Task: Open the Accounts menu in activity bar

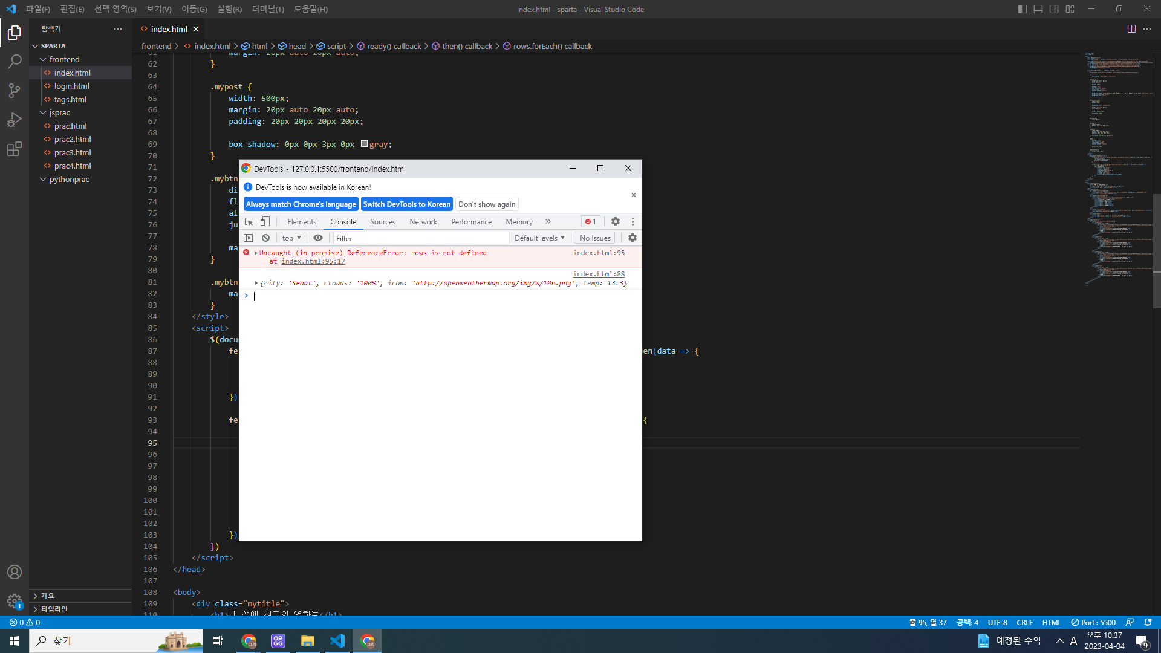Action: point(15,572)
